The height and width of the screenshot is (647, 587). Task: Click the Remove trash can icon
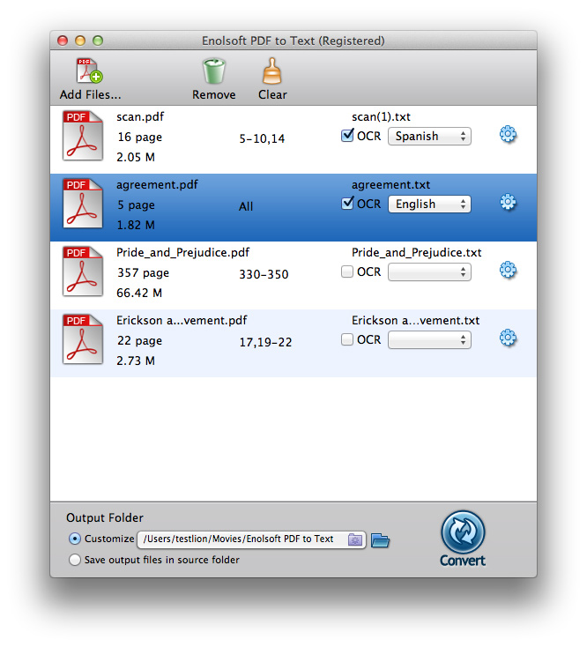(x=213, y=71)
